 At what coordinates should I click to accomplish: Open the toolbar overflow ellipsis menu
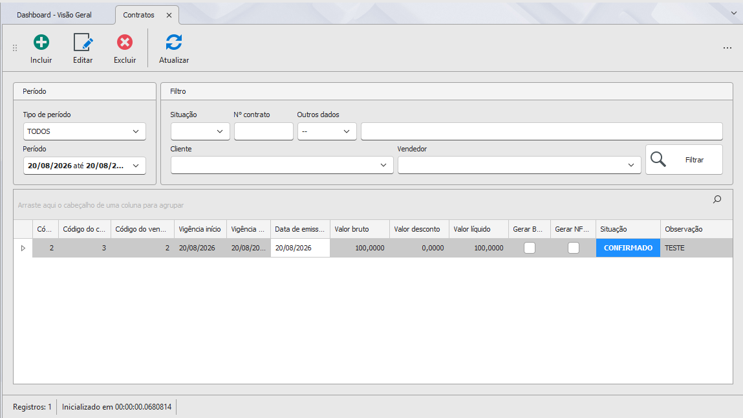(x=727, y=48)
